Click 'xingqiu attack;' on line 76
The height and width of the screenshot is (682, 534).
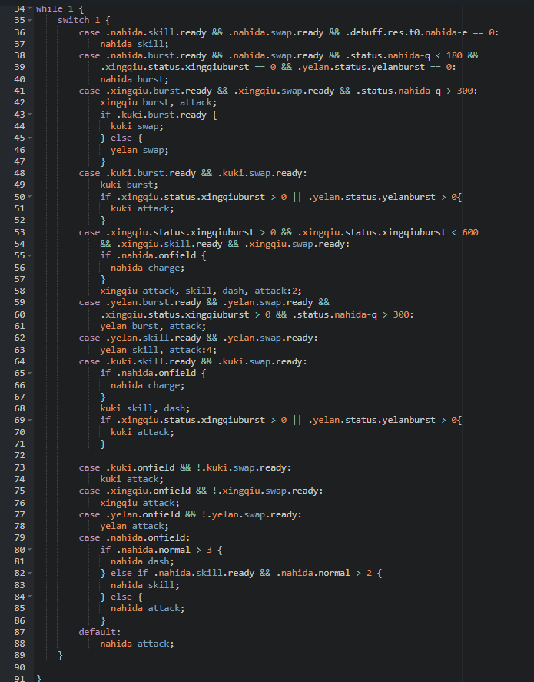(140, 503)
